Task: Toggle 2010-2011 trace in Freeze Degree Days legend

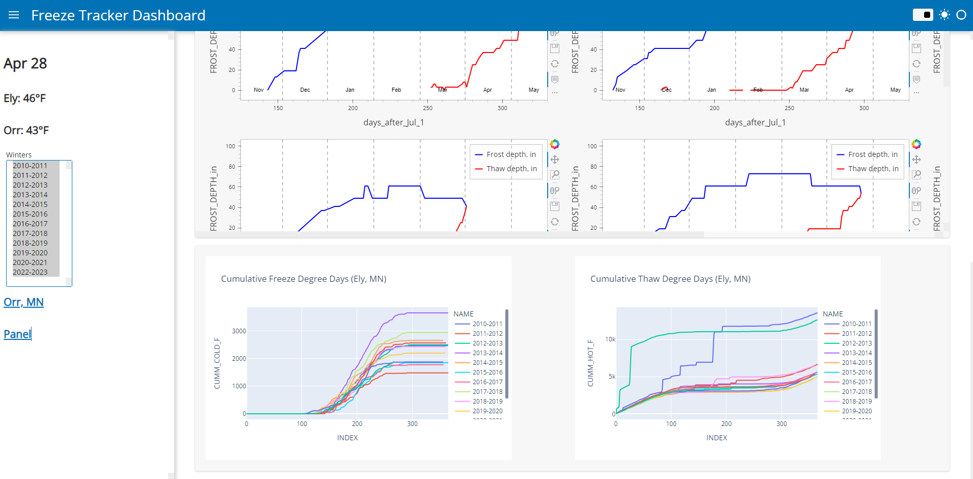Action: tap(478, 324)
